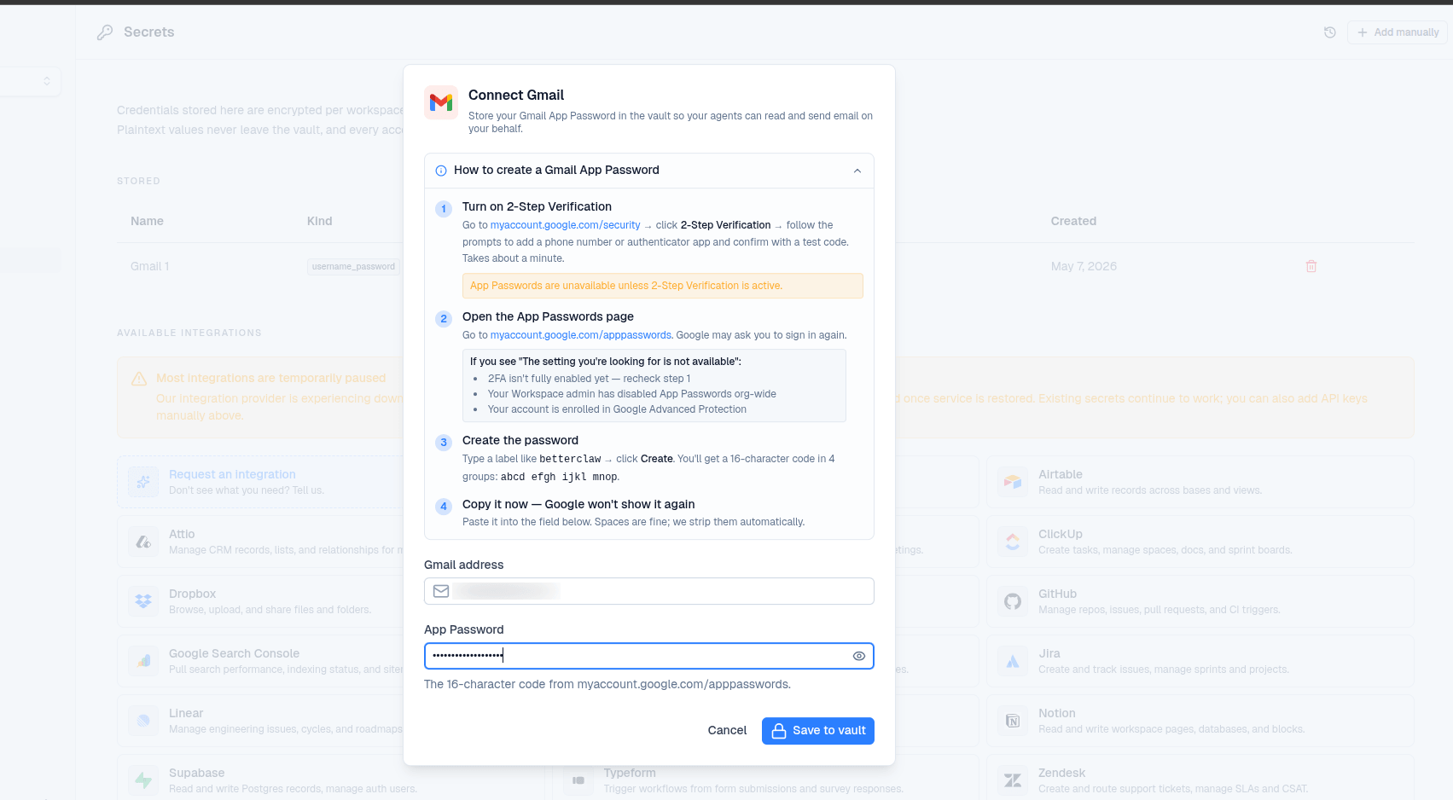Click the Turn on 2-Step Verification step title
Image resolution: width=1453 pixels, height=800 pixels.
(x=537, y=206)
